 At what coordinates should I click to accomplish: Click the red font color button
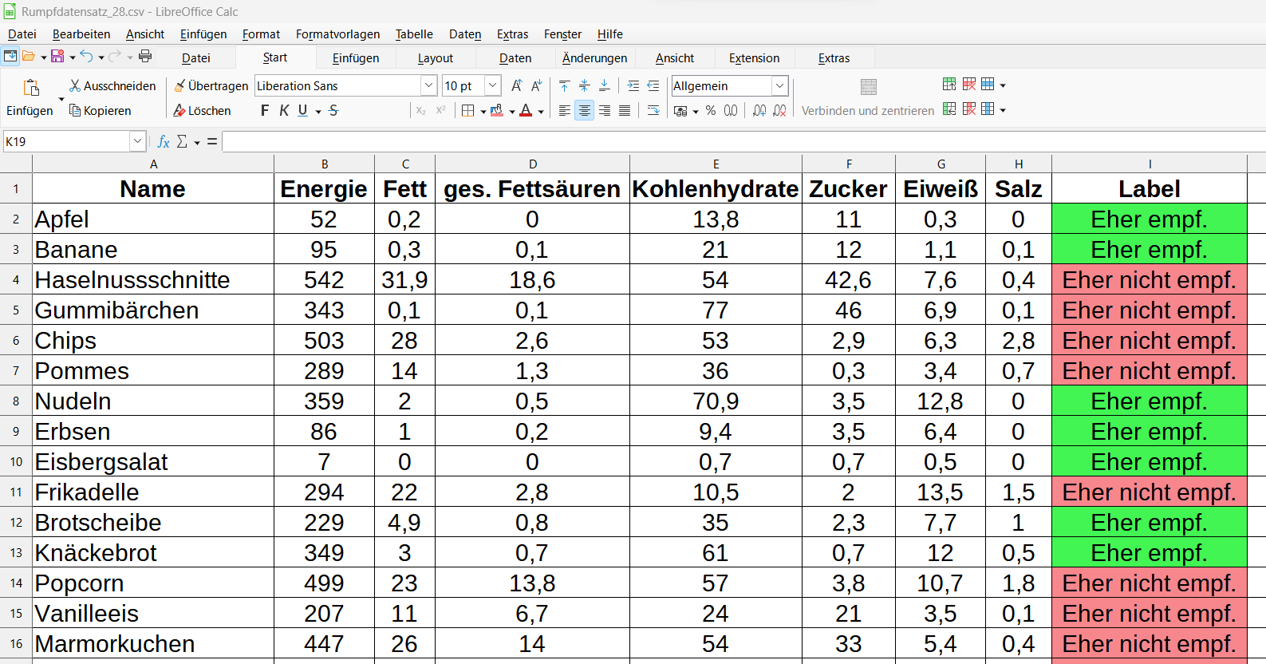click(x=526, y=111)
